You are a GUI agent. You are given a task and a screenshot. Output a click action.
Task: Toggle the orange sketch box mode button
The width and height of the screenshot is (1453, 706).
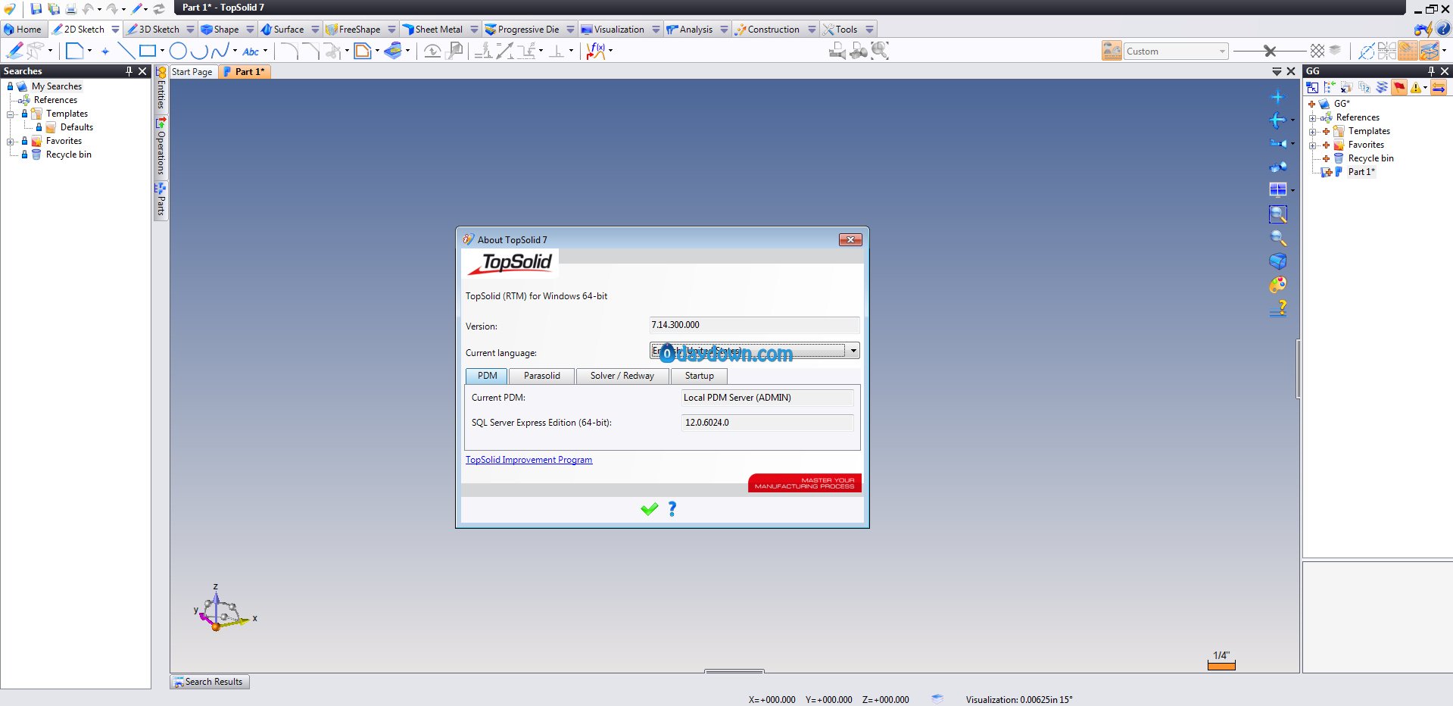(x=1430, y=51)
